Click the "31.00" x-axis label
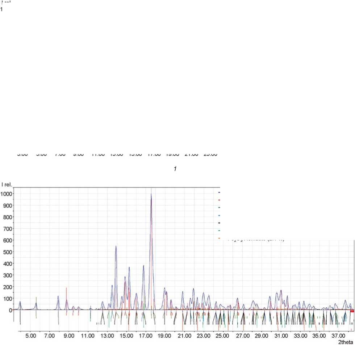The image size is (355, 345). coord(281,336)
